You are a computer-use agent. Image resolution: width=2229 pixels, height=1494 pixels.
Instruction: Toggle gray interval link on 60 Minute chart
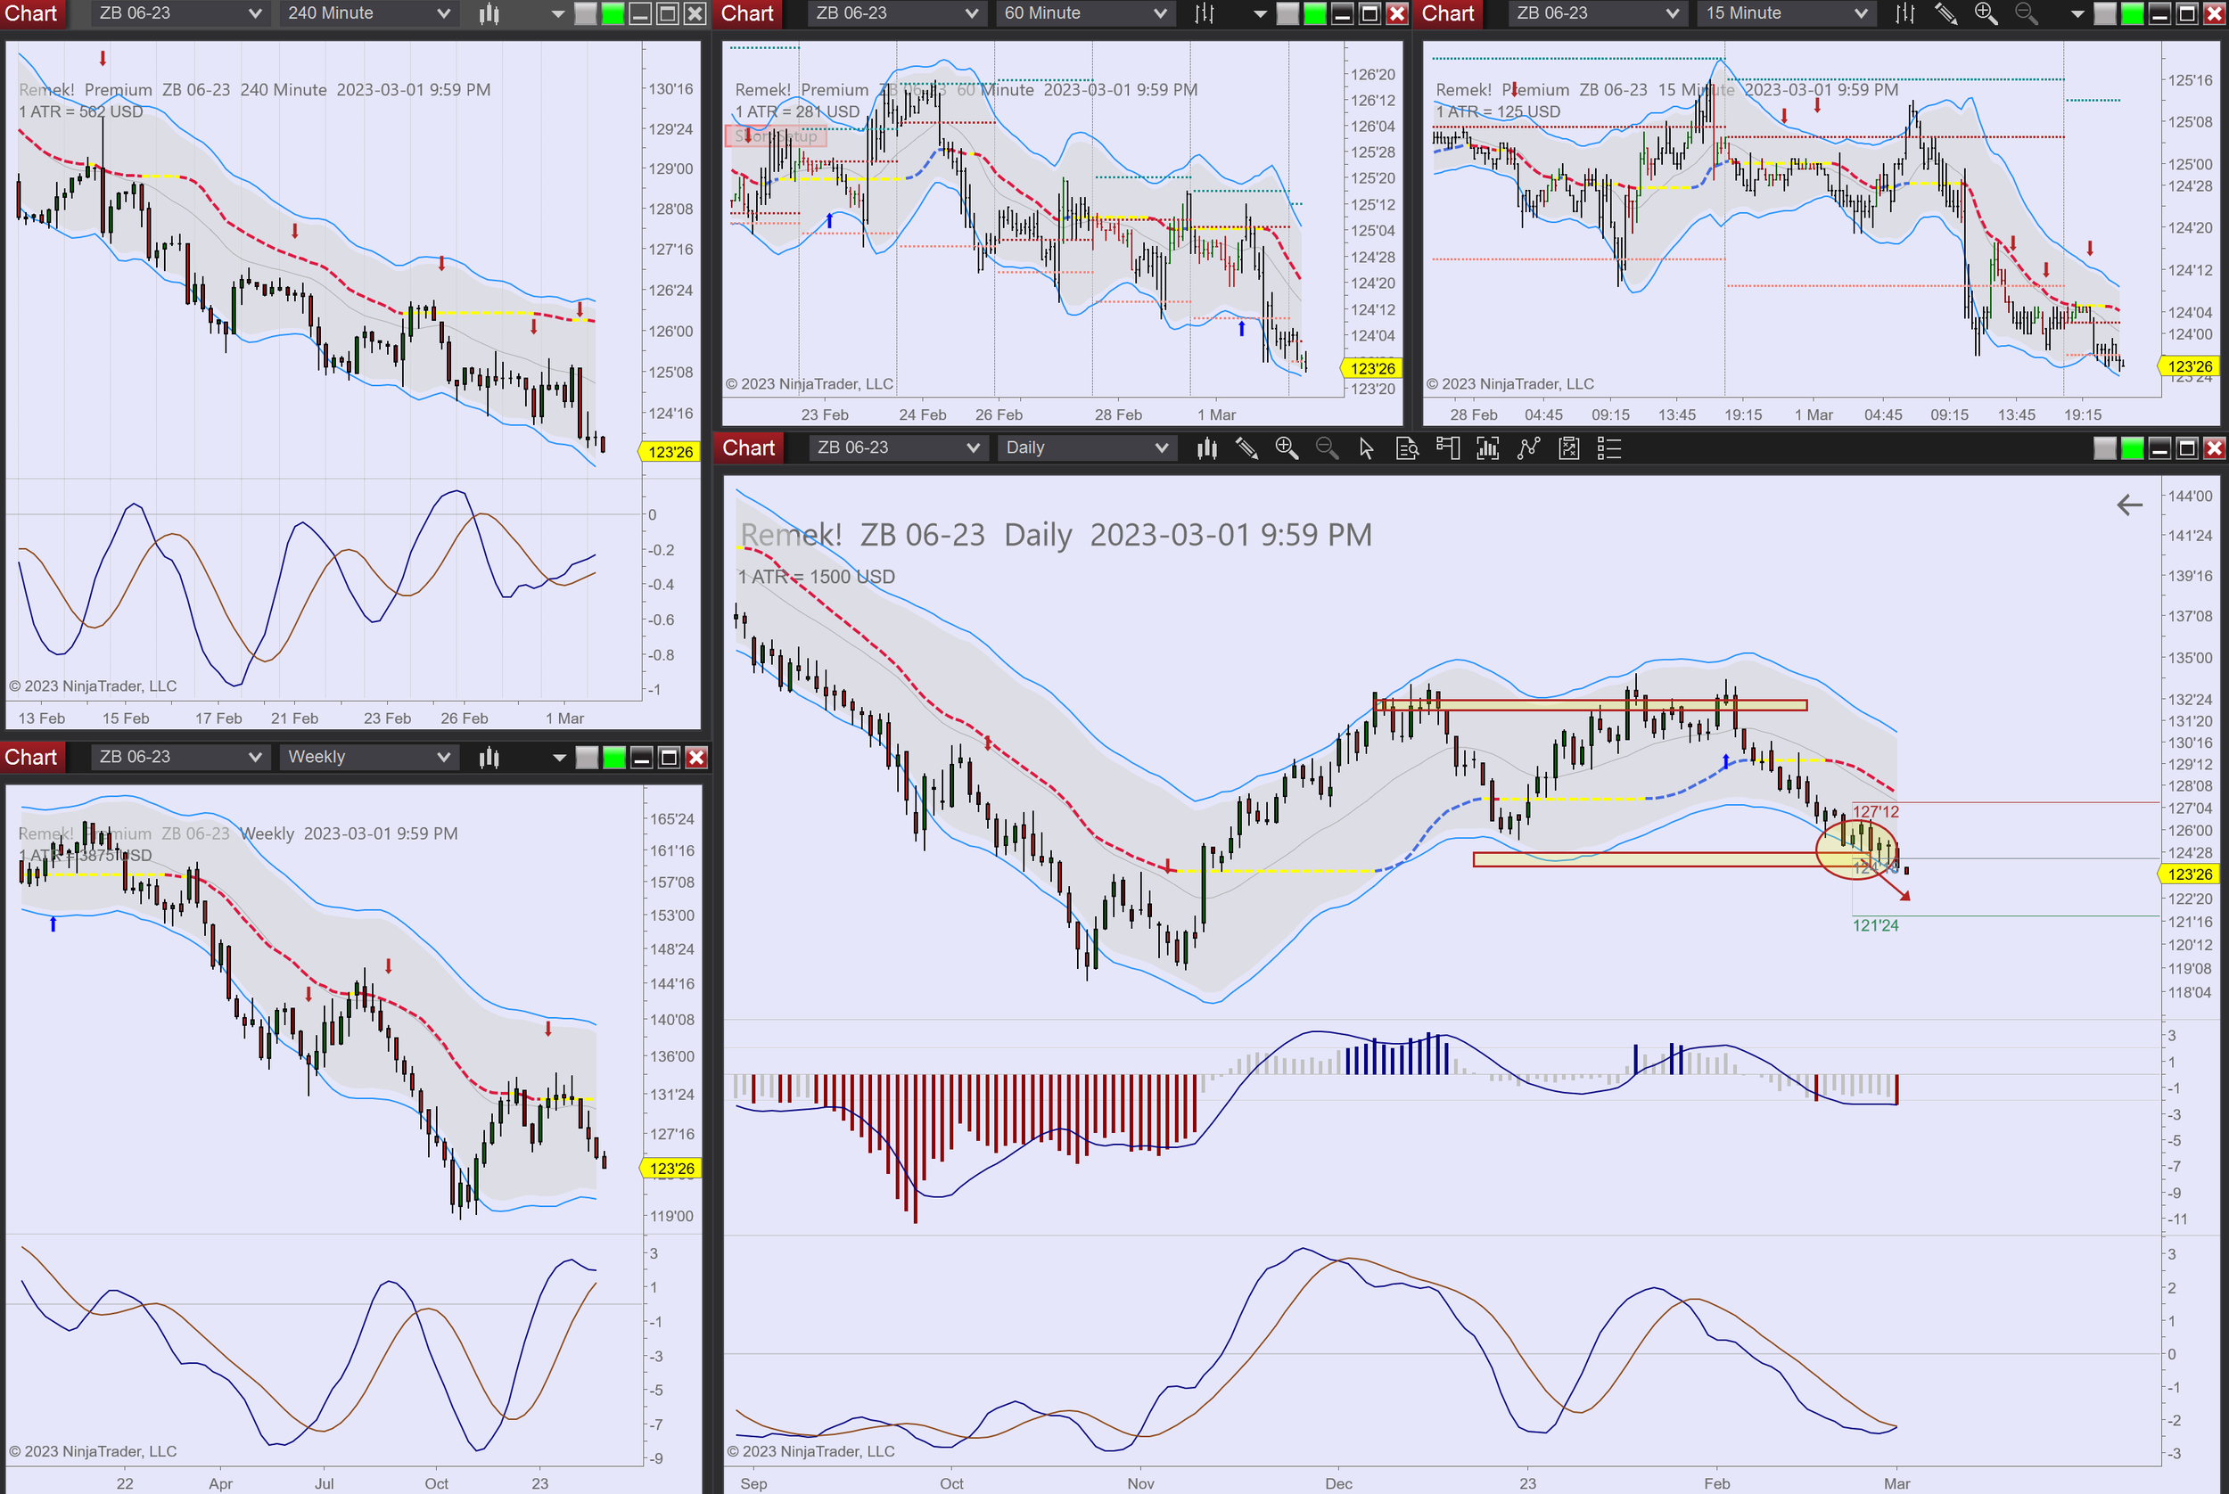click(x=1287, y=13)
